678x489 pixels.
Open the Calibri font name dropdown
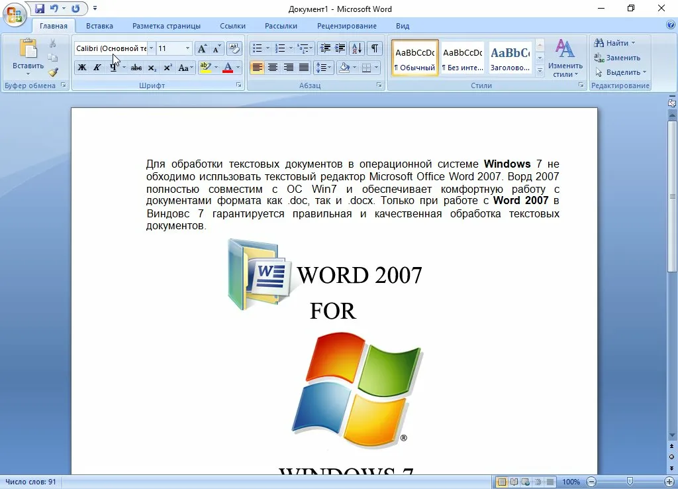click(x=152, y=48)
